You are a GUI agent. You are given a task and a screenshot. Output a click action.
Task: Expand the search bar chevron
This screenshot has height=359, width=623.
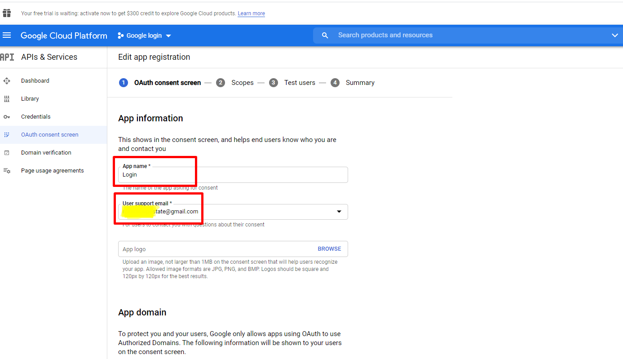615,35
